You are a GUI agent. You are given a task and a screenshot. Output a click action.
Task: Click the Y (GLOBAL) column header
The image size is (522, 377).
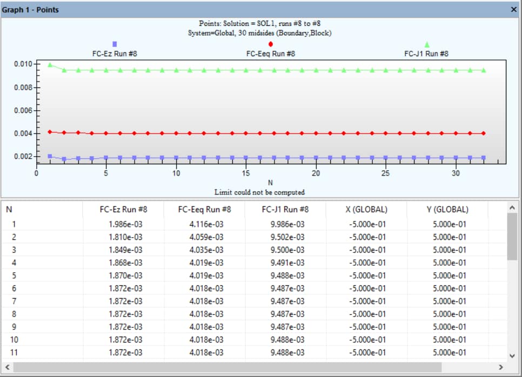[x=447, y=210]
